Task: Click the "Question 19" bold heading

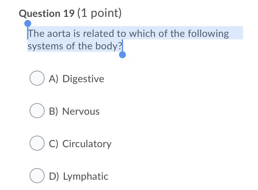Action: (47, 13)
